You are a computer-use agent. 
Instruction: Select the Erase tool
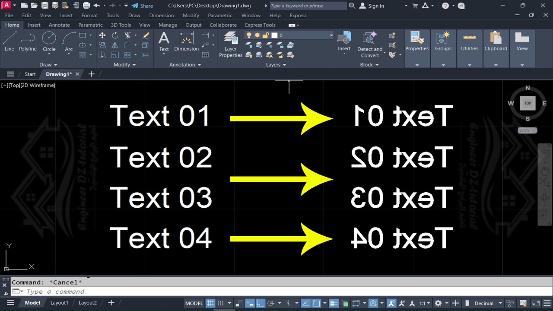(146, 35)
